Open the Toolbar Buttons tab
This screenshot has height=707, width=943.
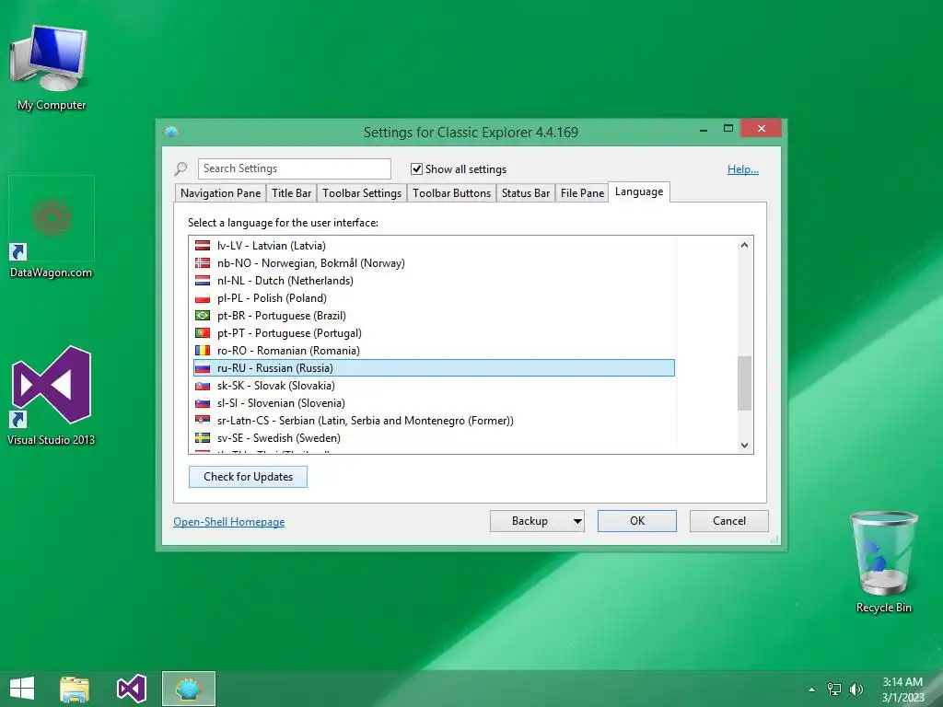coord(451,193)
